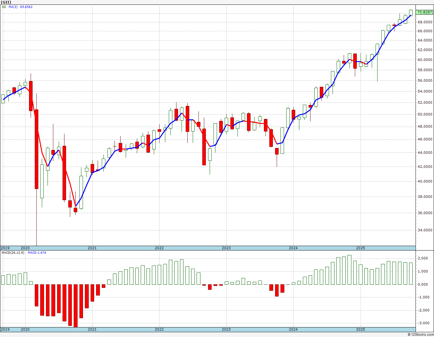
Task: Click 2023 on the time axis below MACD
Action: point(226,329)
